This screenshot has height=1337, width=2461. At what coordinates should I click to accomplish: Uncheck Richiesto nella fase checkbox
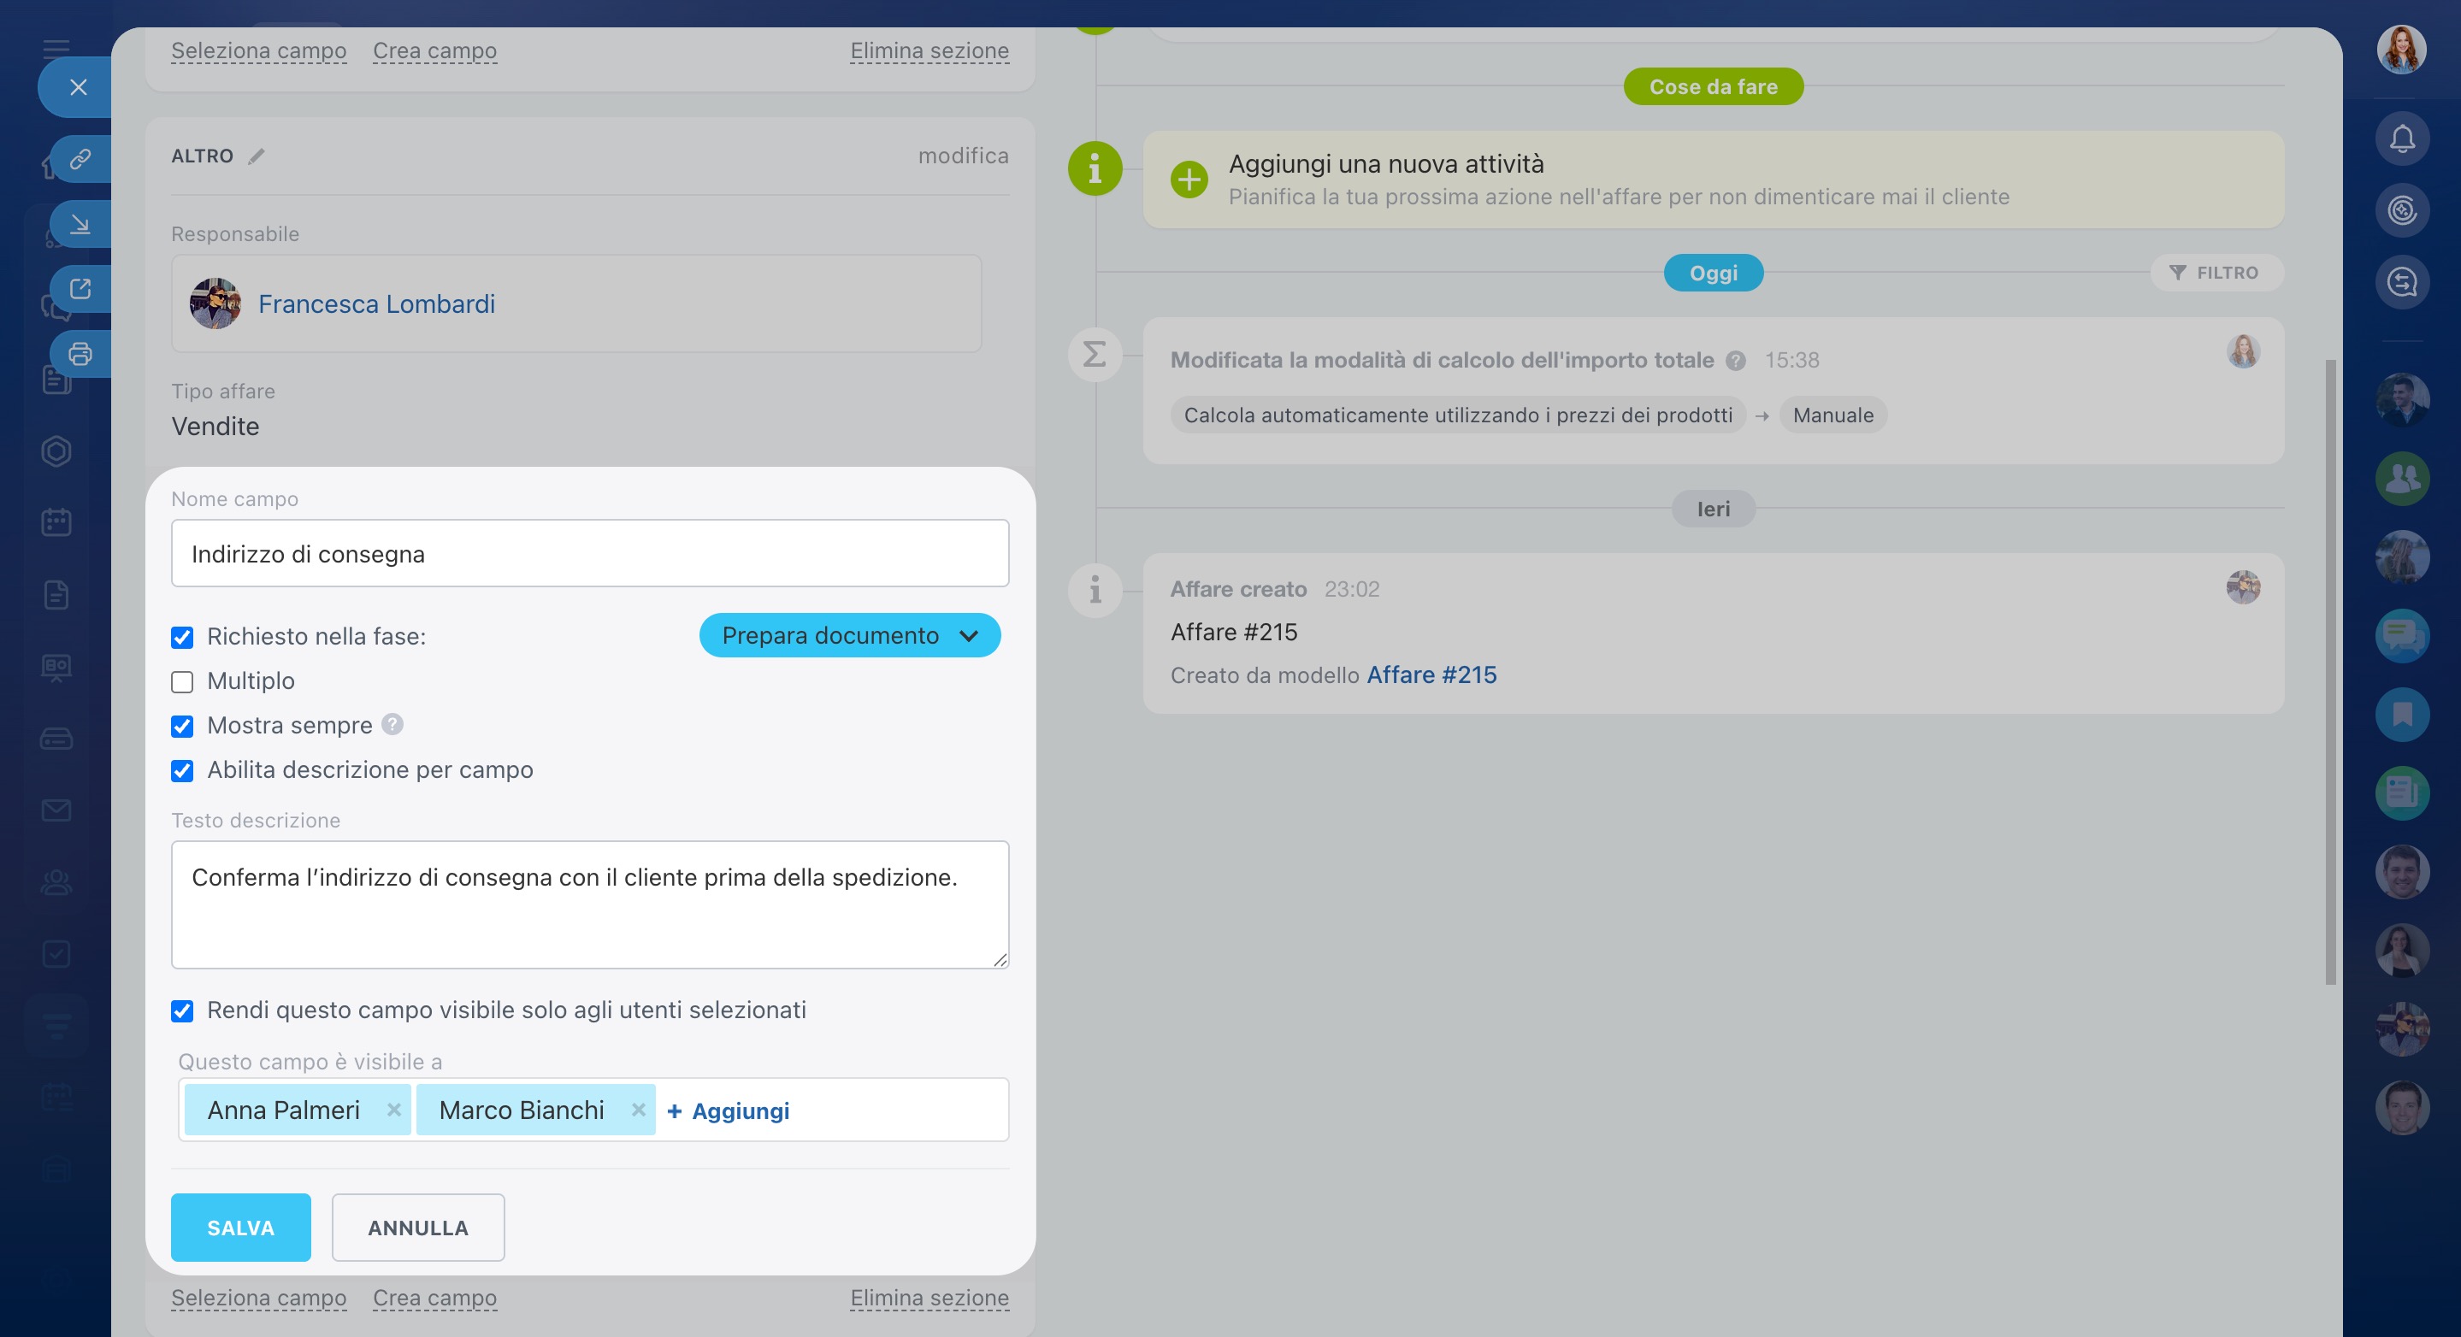[x=182, y=637]
